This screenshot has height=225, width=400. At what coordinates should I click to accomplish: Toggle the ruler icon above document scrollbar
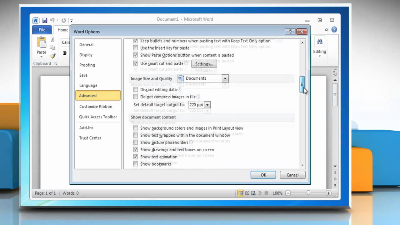[335, 73]
